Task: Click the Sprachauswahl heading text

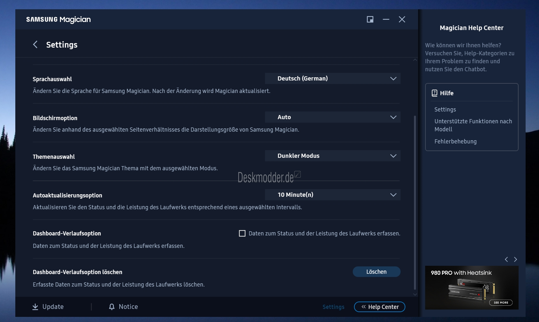Action: point(52,79)
